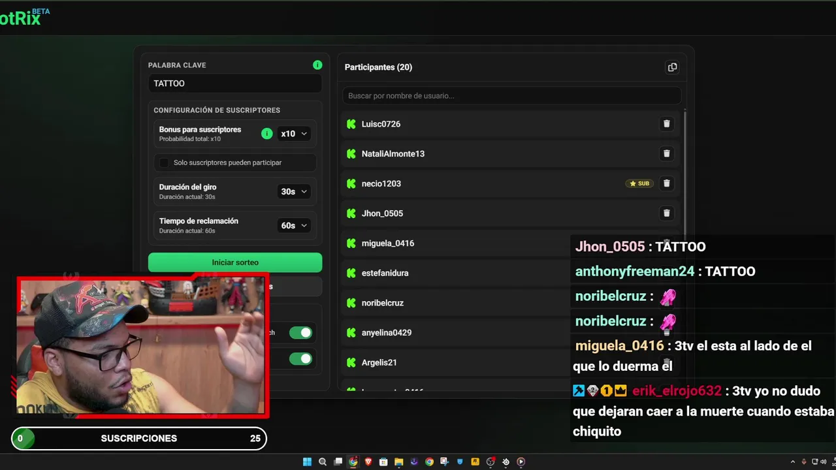Click the trash icon in necio1203's row
Image resolution: width=836 pixels, height=470 pixels.
(x=666, y=183)
